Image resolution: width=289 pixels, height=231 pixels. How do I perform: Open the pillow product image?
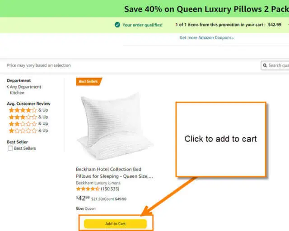[115, 126]
